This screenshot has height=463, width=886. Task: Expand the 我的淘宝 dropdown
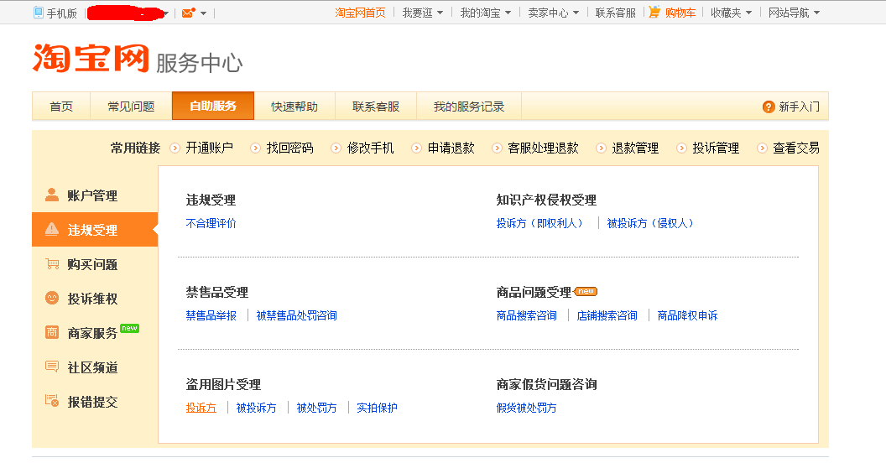(508, 13)
